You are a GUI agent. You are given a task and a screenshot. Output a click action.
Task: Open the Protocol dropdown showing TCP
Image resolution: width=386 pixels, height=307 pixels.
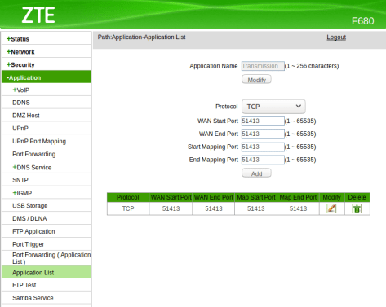tap(273, 107)
